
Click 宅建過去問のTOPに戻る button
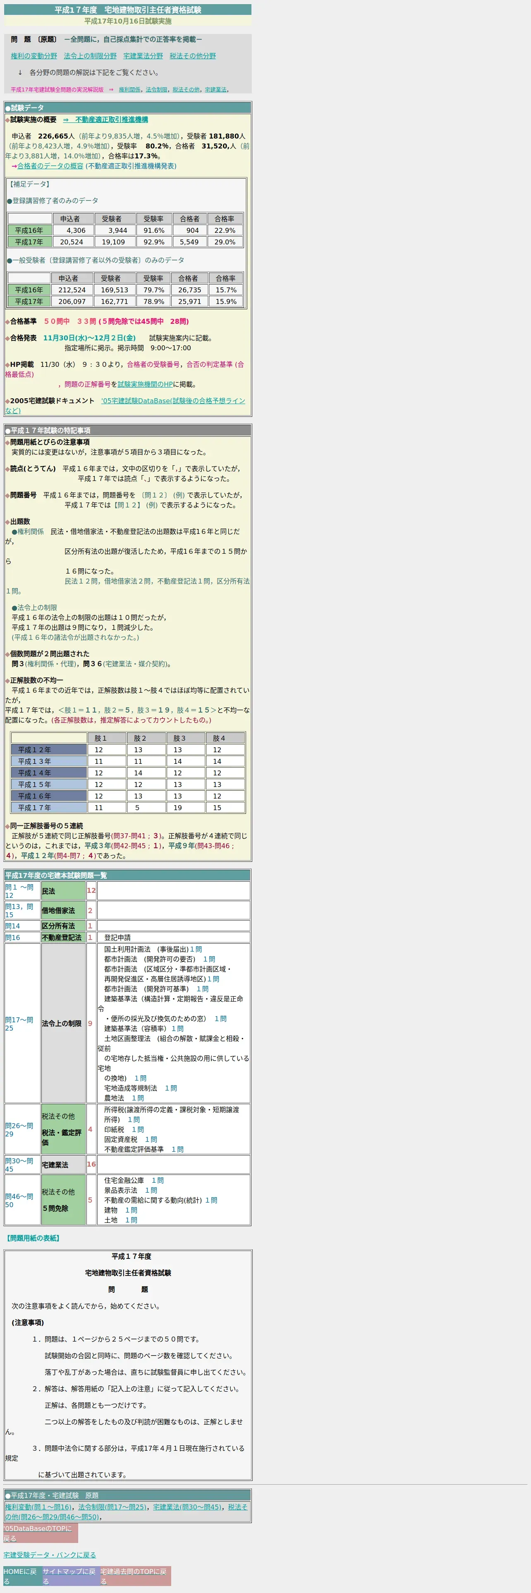tap(135, 1576)
